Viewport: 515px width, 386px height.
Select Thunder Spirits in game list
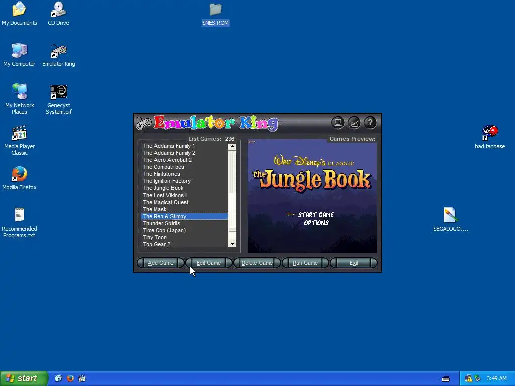[185, 223]
